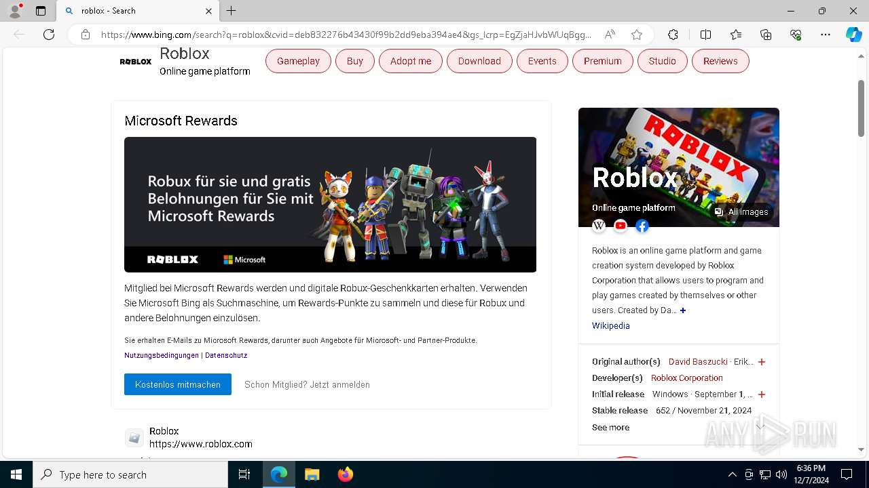Image resolution: width=869 pixels, height=488 pixels.
Task: Open the Wikipedia source link
Action: [611, 326]
